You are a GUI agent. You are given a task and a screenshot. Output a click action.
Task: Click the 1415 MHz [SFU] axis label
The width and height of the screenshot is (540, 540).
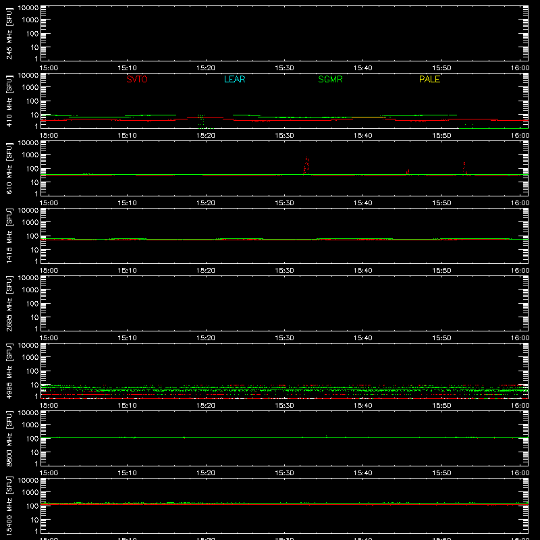pos(9,236)
